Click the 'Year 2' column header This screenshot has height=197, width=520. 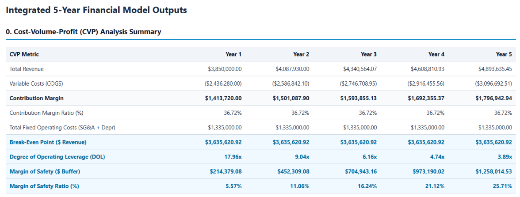(301, 54)
